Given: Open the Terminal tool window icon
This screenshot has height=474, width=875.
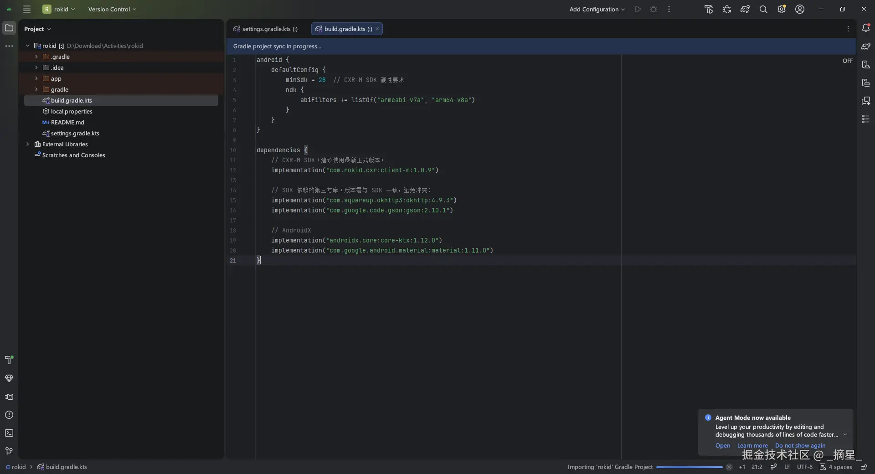Looking at the screenshot, I should pos(9,433).
